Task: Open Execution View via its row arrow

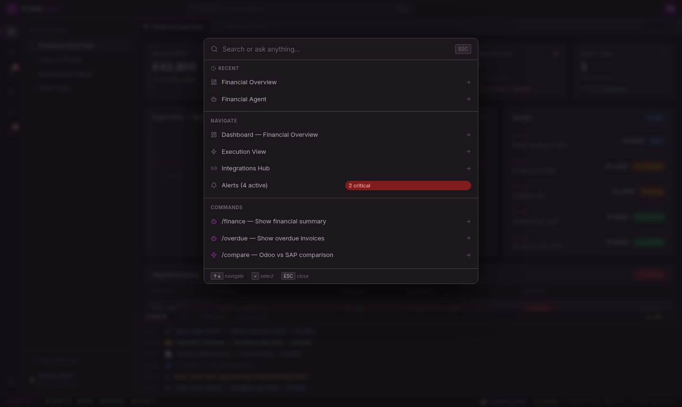Action: pos(468,151)
